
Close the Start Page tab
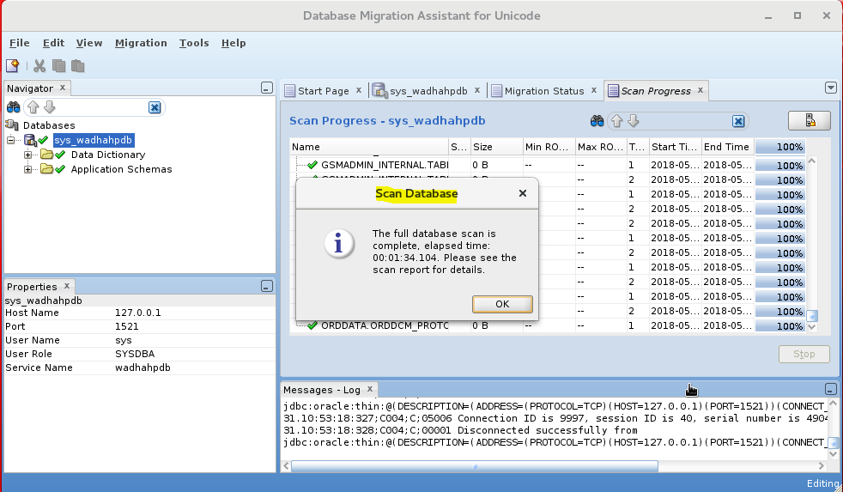click(x=359, y=90)
